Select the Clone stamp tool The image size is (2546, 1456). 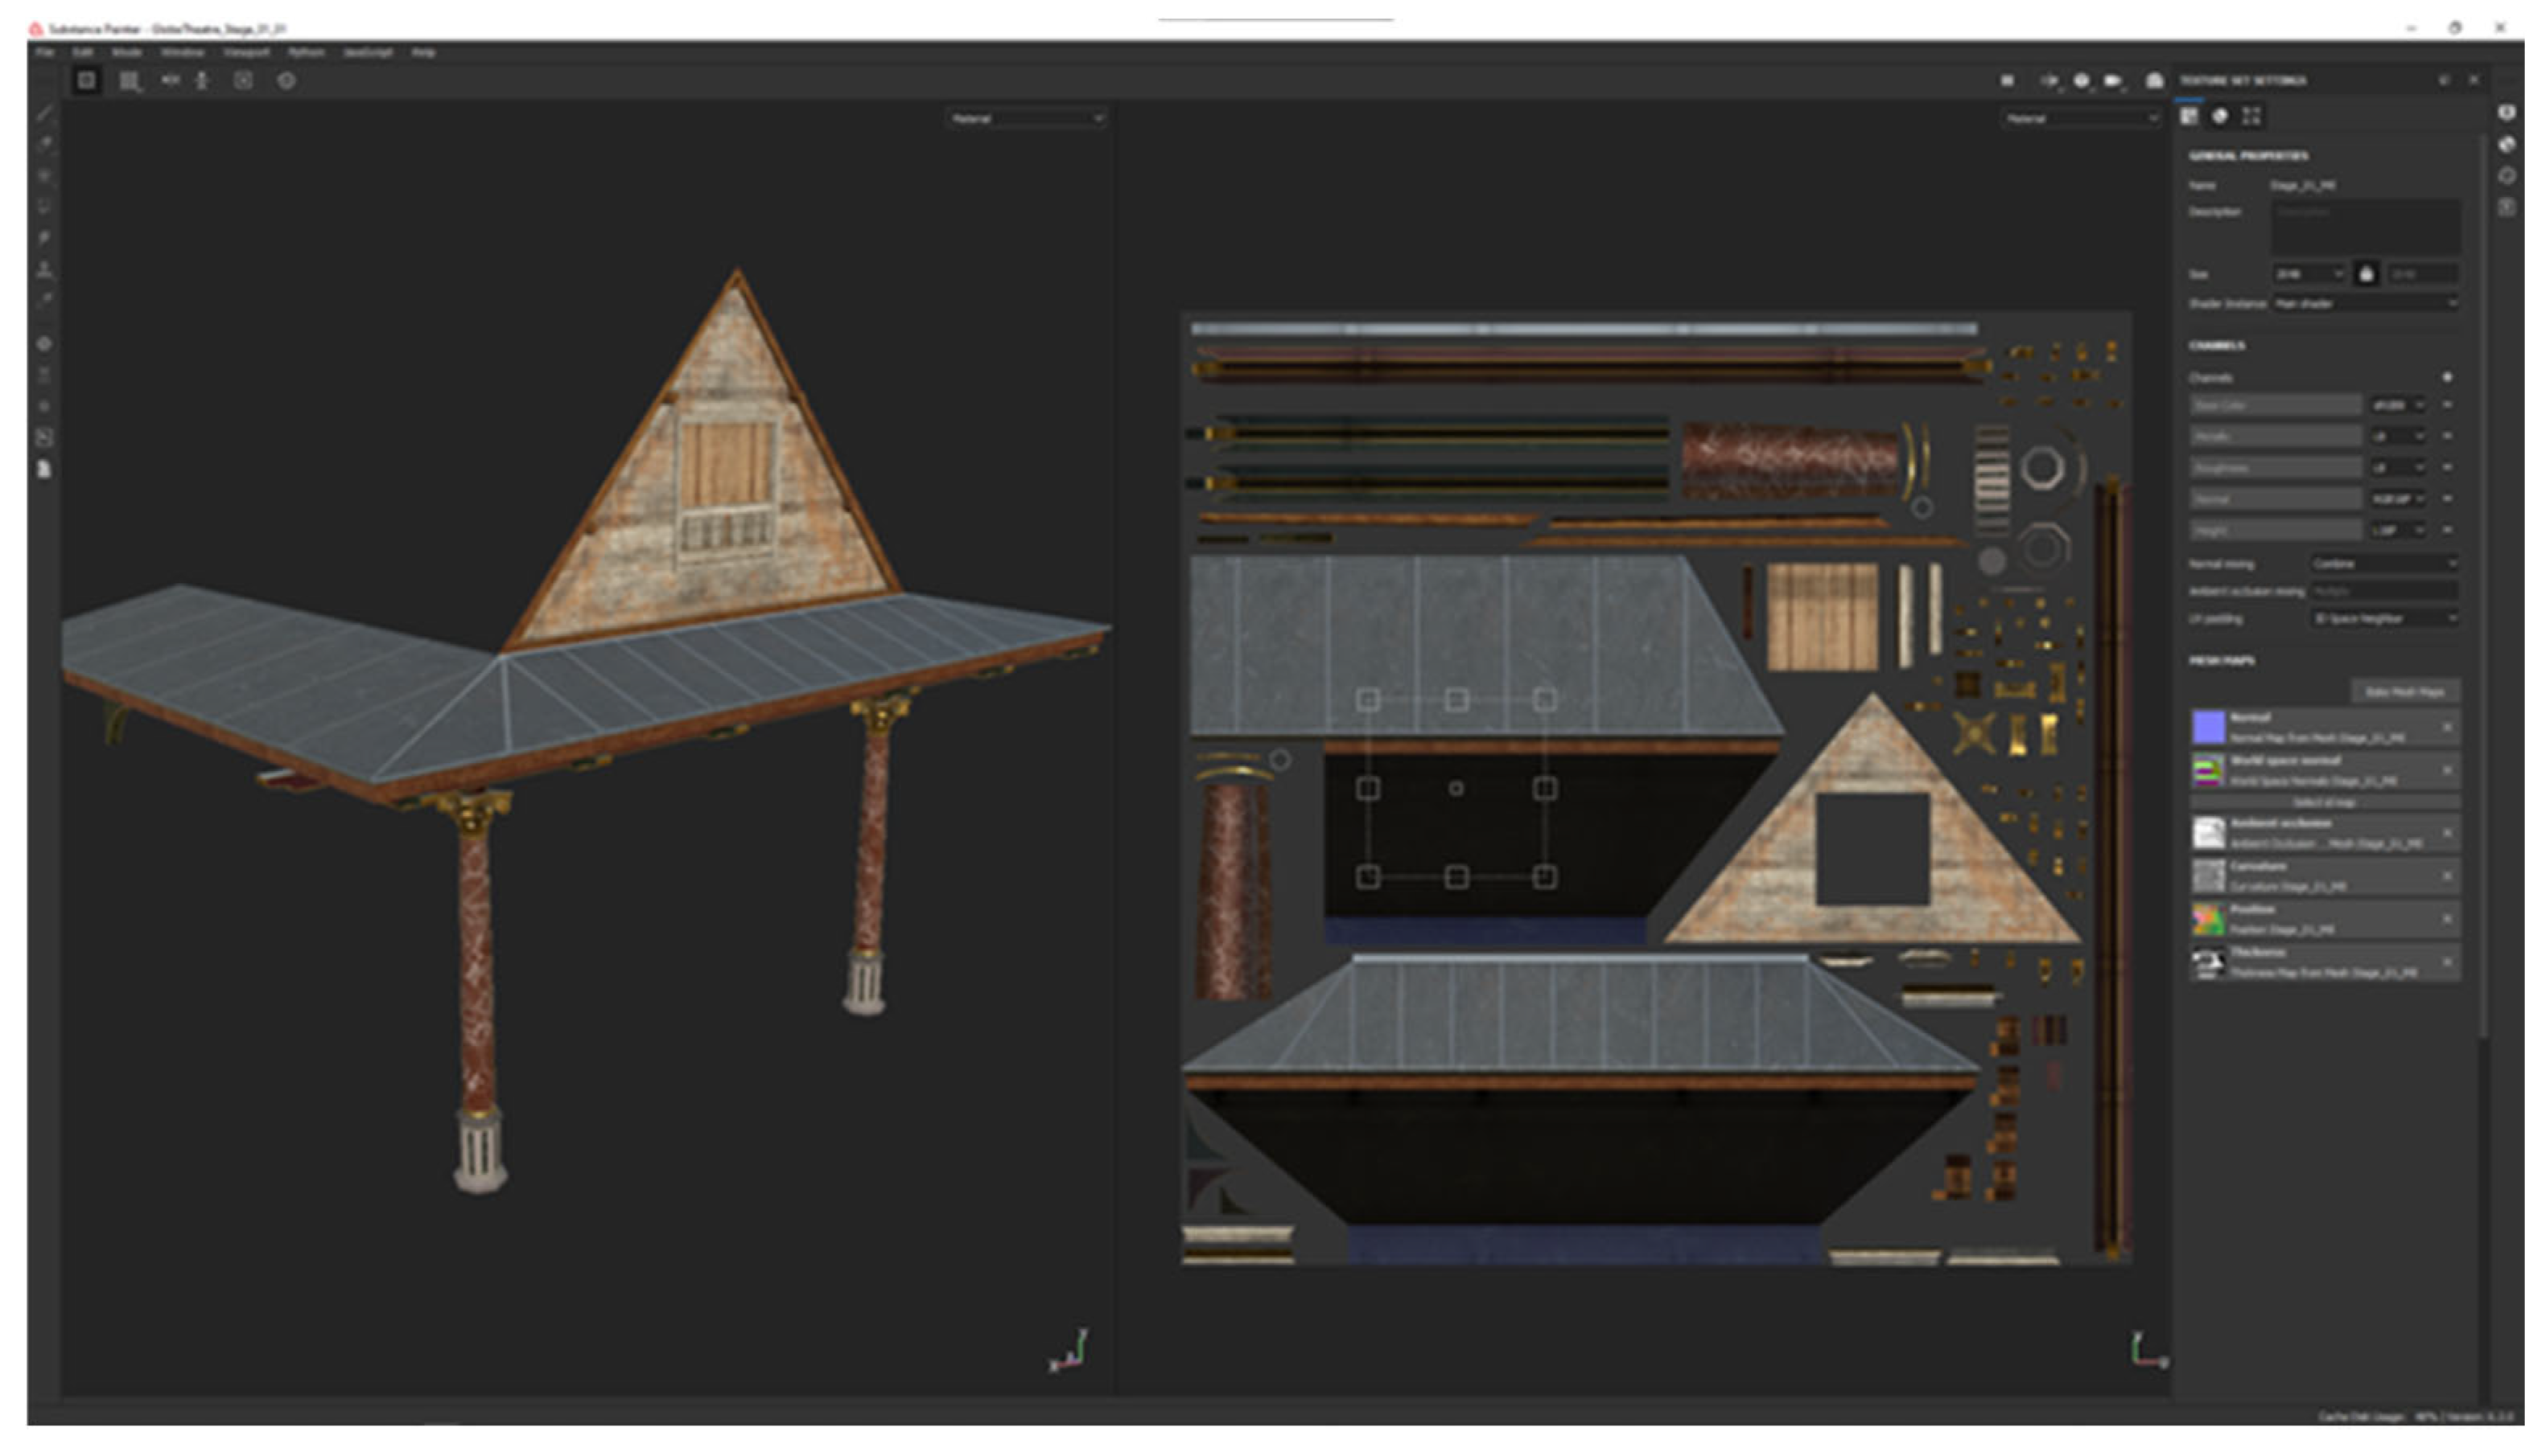point(44,269)
